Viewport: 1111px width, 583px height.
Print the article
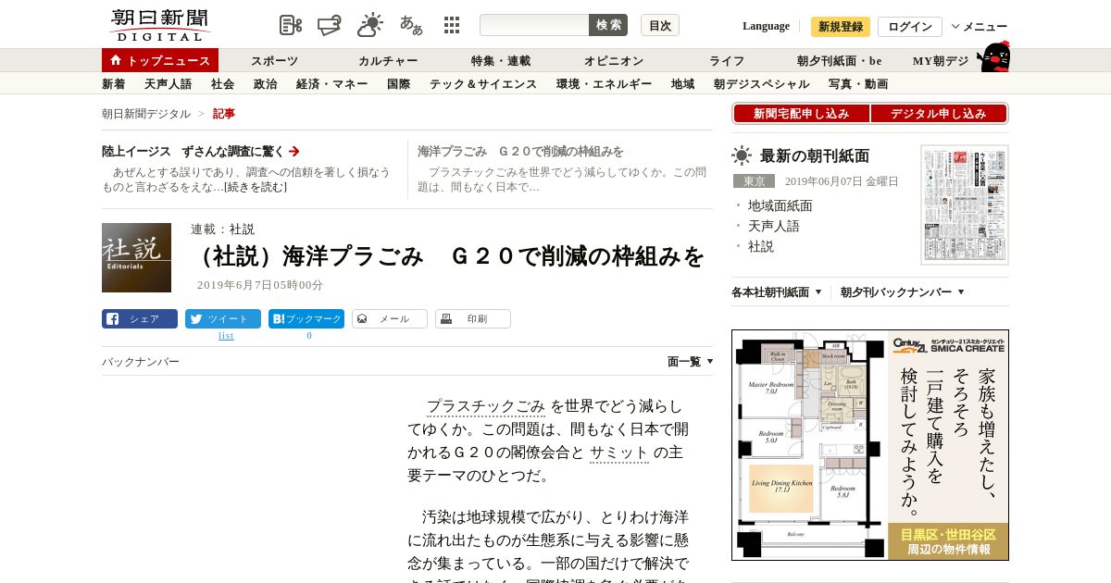click(x=473, y=319)
